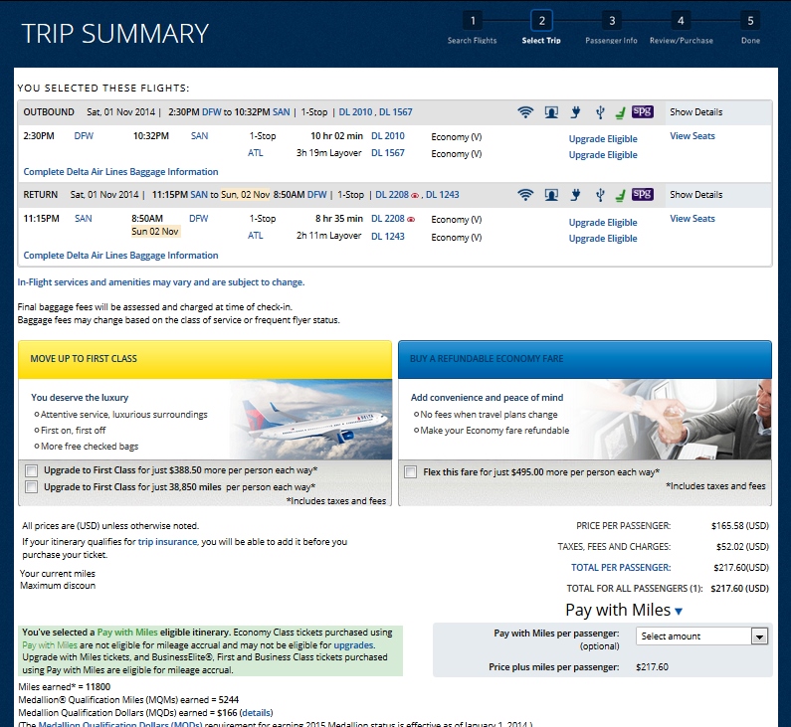
Task: Expand Show Details for outbound flight
Action: [x=695, y=112]
